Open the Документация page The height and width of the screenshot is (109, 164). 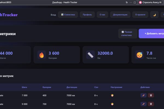point(120,15)
